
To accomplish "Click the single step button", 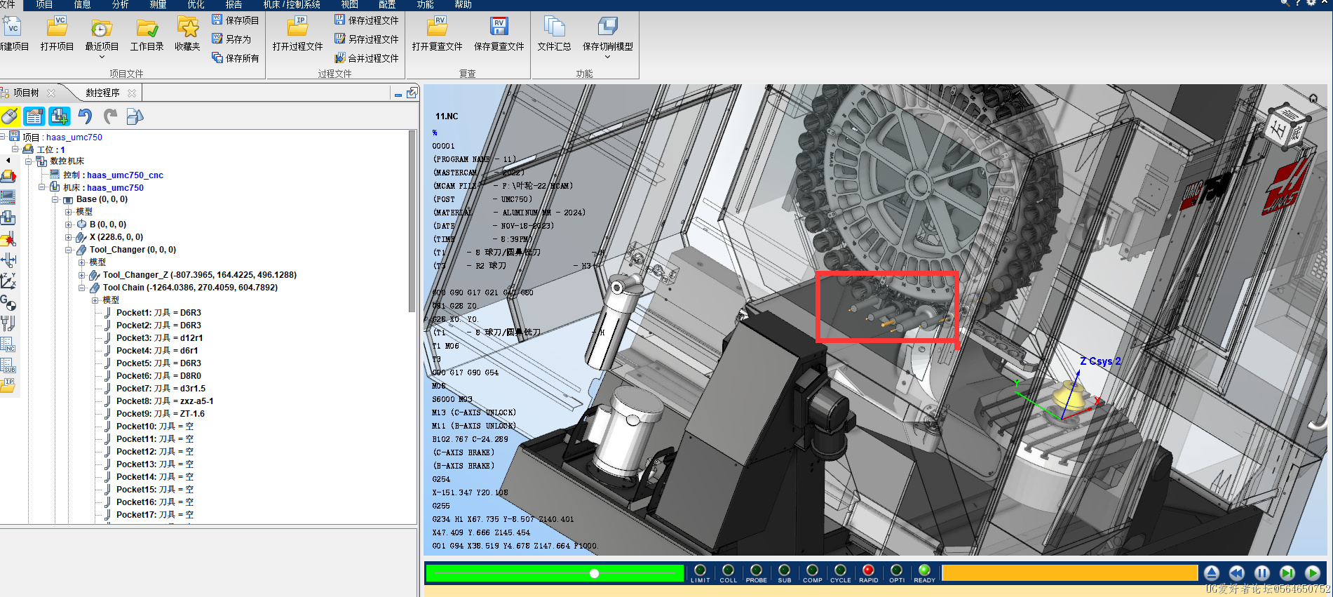I will point(1287,573).
